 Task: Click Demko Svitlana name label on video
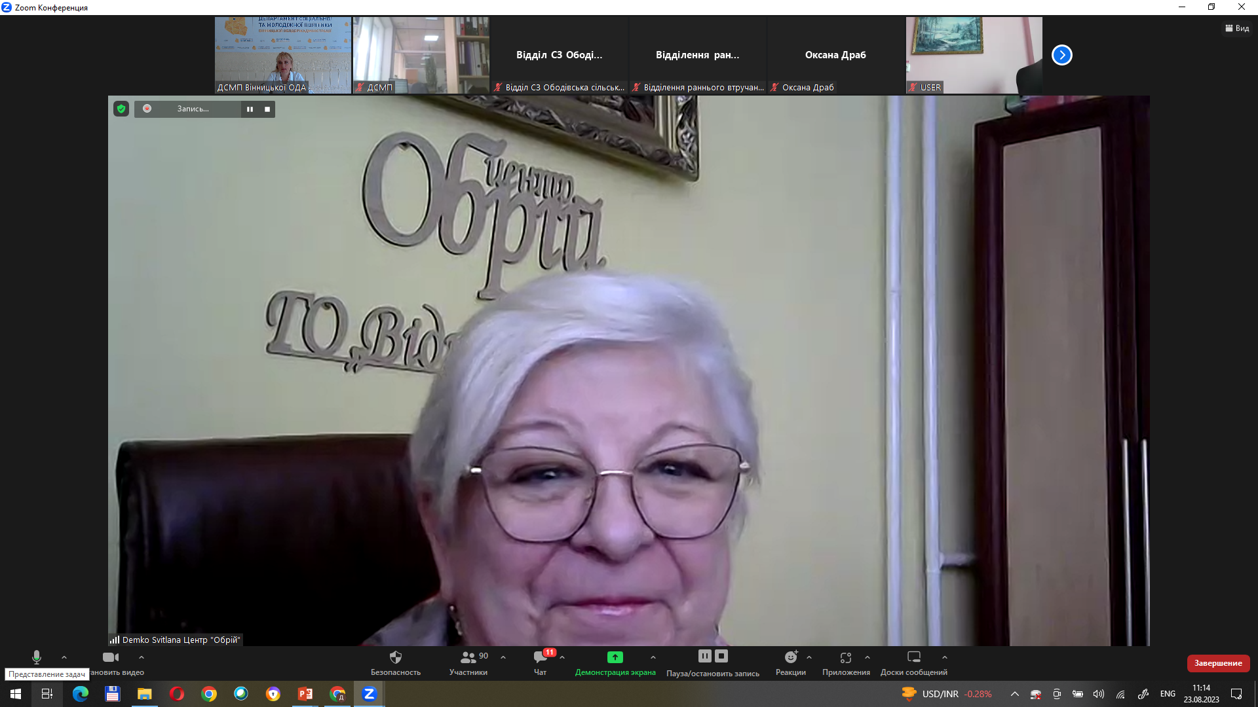pyautogui.click(x=176, y=640)
